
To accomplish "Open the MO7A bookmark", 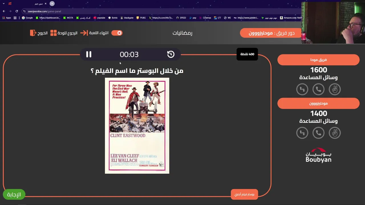I will pyautogui.click(x=68, y=18).
